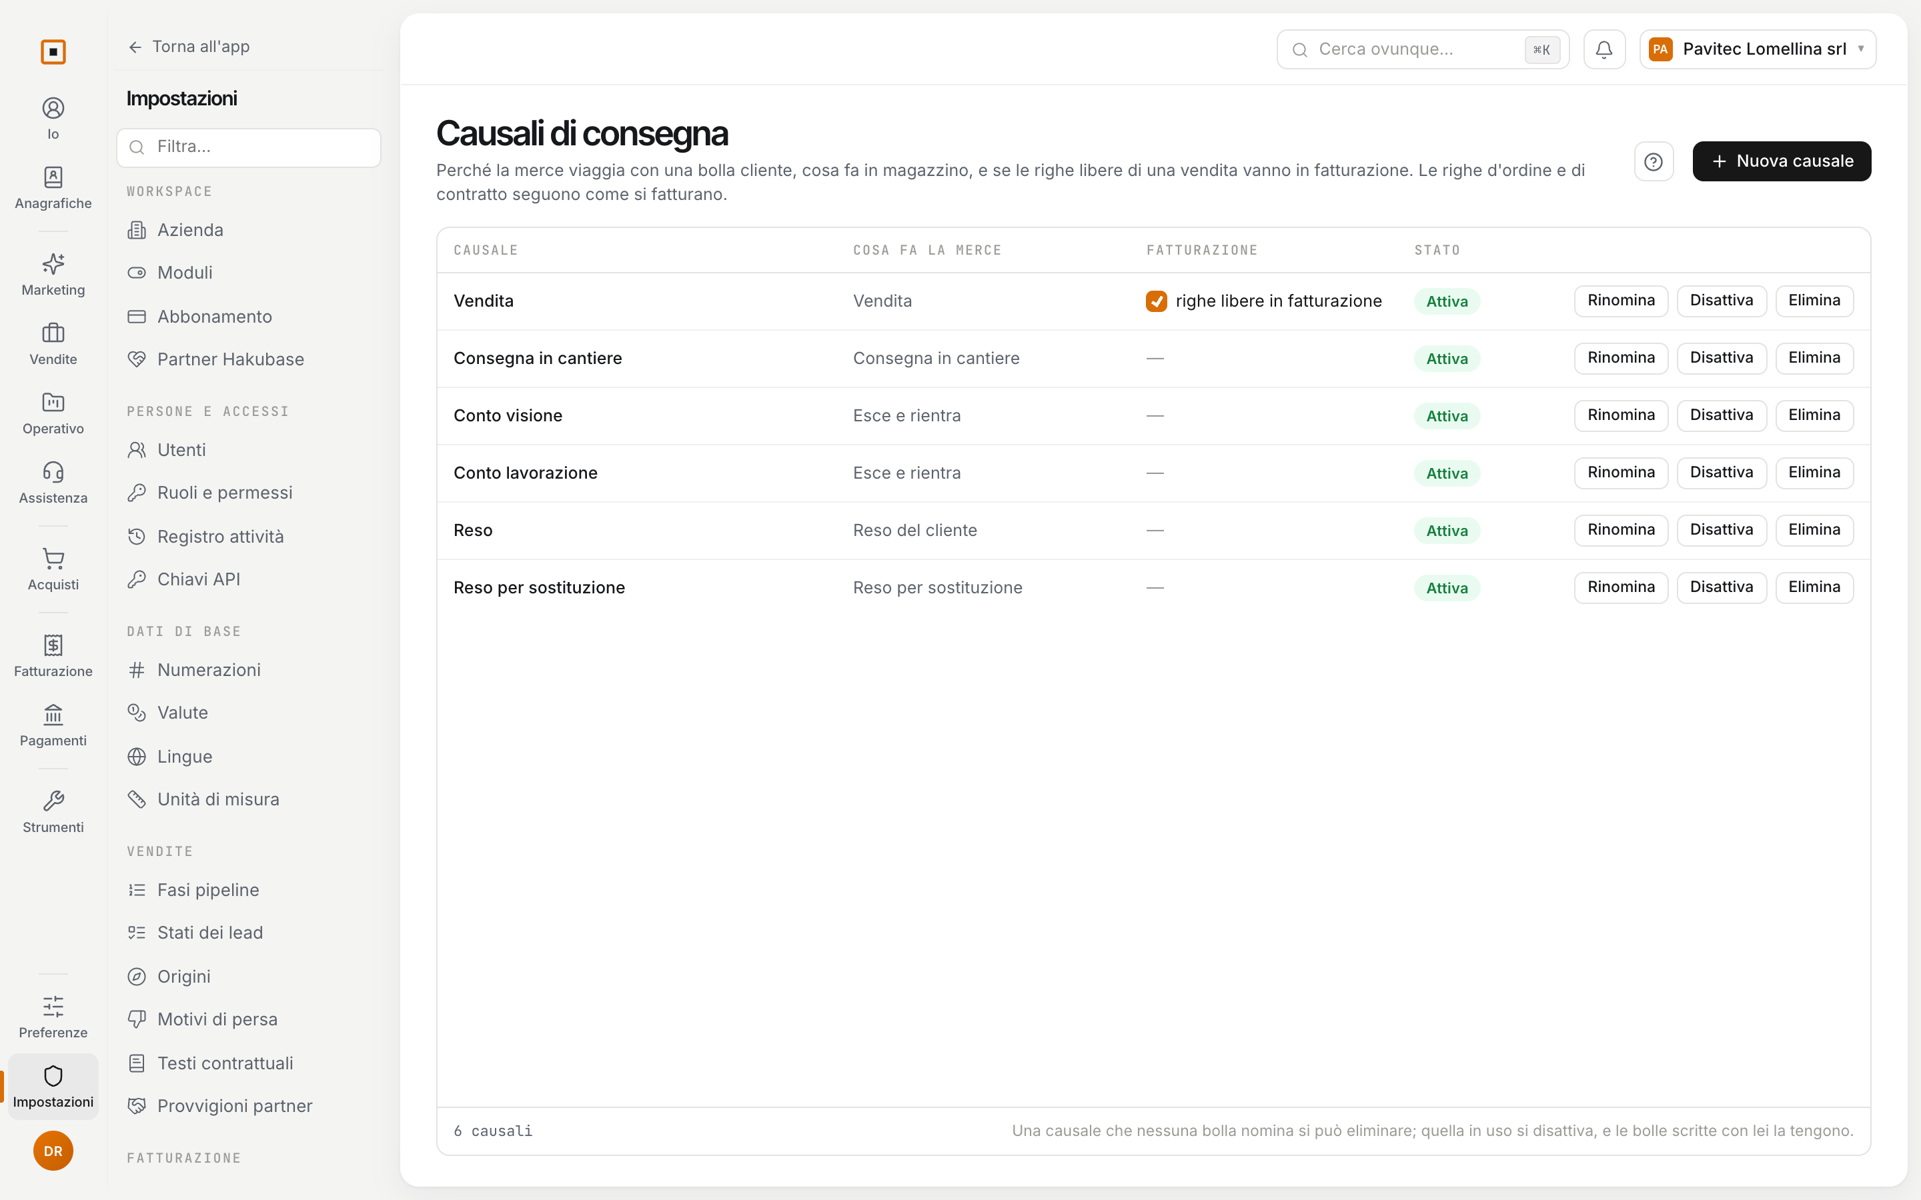
Task: Open the Strumenti wrench section
Action: pos(53,812)
